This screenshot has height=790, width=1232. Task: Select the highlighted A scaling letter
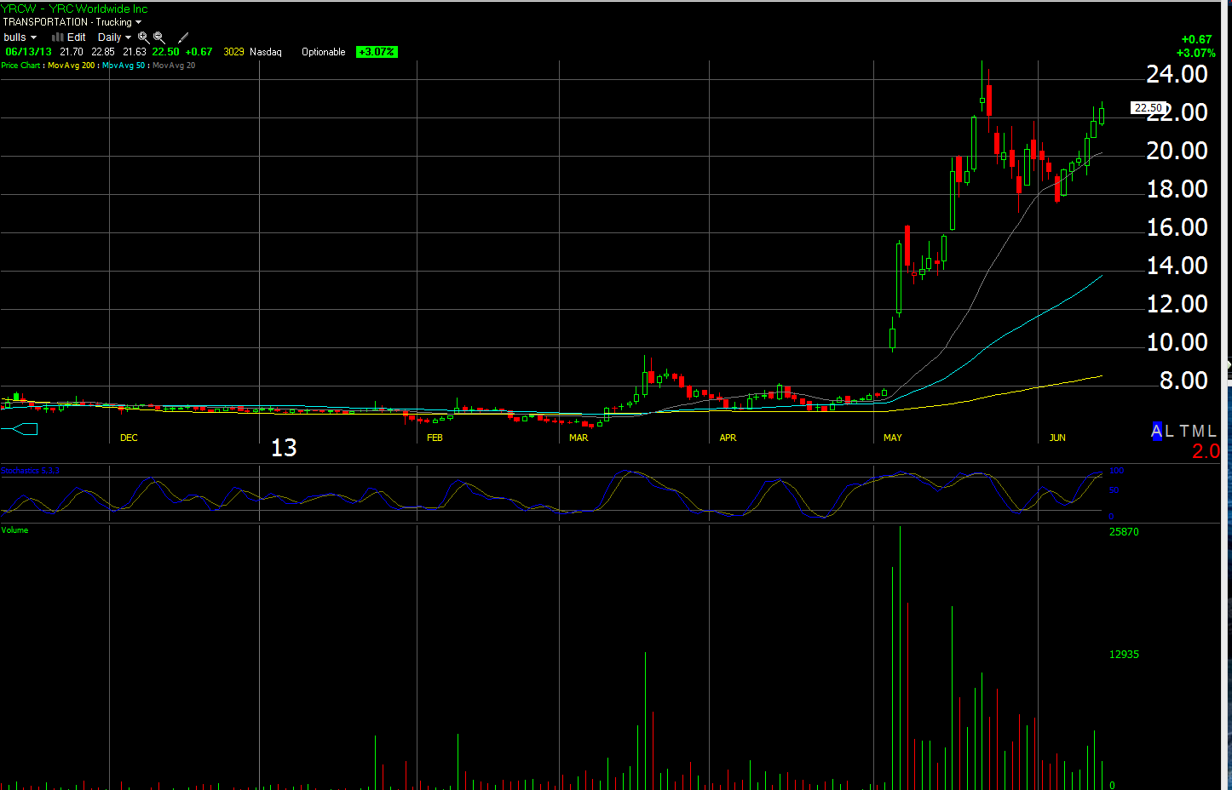[1156, 432]
